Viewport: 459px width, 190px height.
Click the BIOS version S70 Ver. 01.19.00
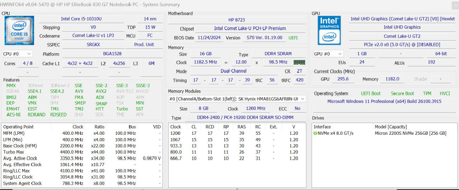(x=265, y=38)
